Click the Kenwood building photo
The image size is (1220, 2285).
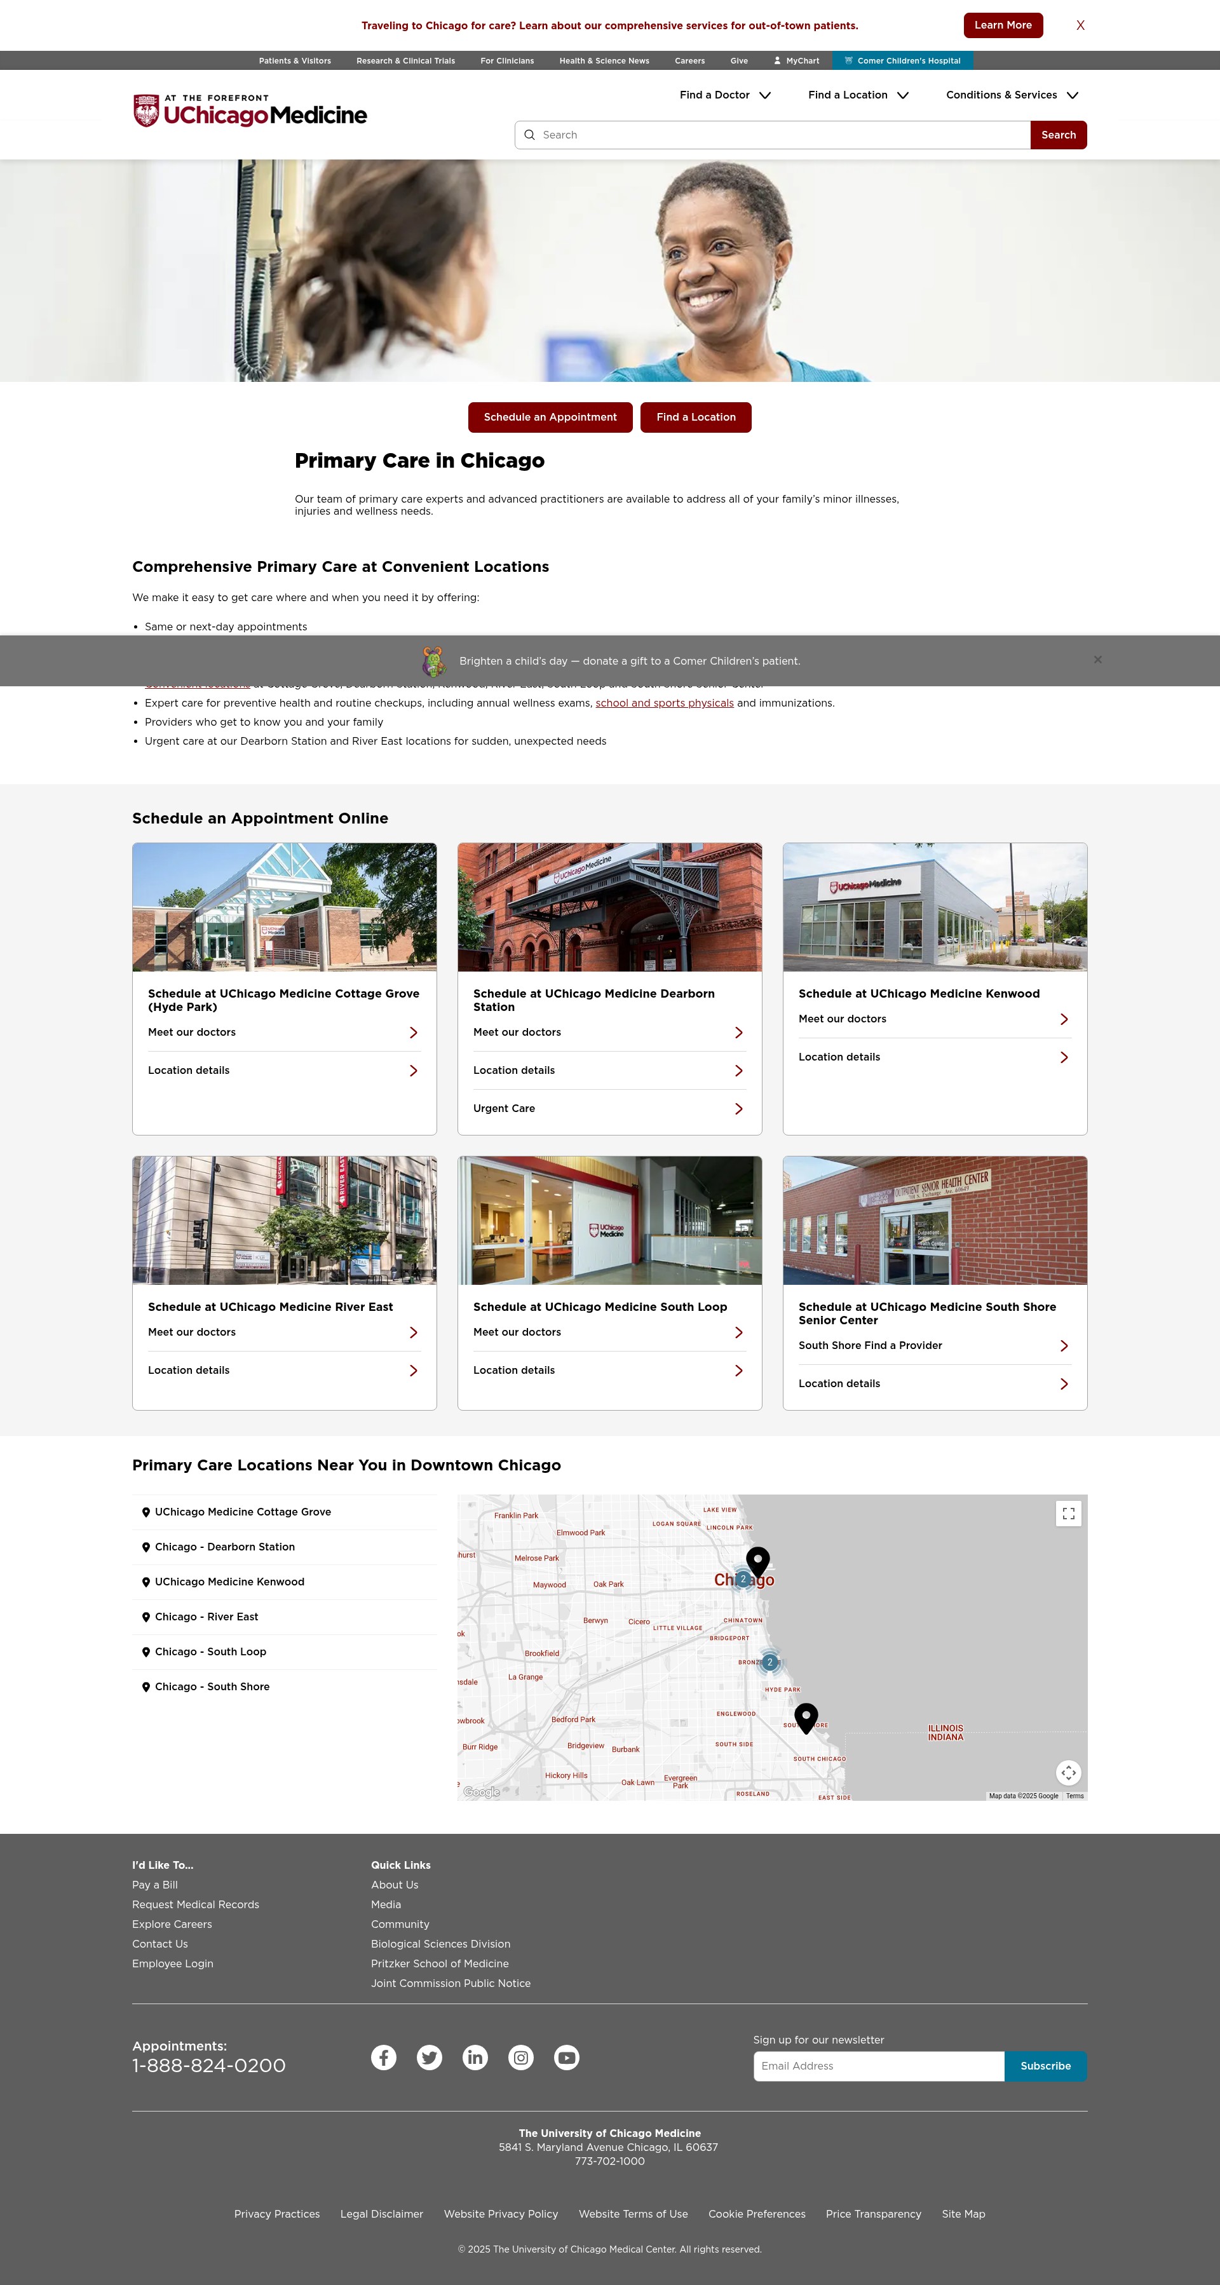(x=934, y=907)
